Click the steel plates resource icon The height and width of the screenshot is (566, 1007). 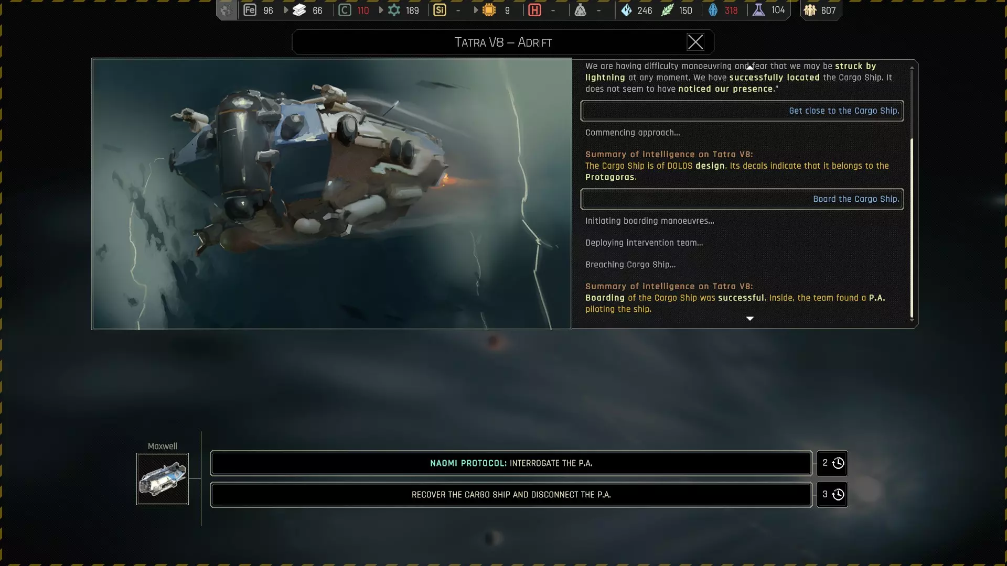[299, 10]
